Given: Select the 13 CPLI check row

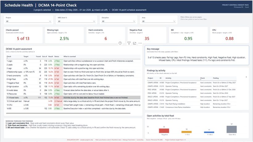Looking at the screenshot, I should (x=73, y=105).
